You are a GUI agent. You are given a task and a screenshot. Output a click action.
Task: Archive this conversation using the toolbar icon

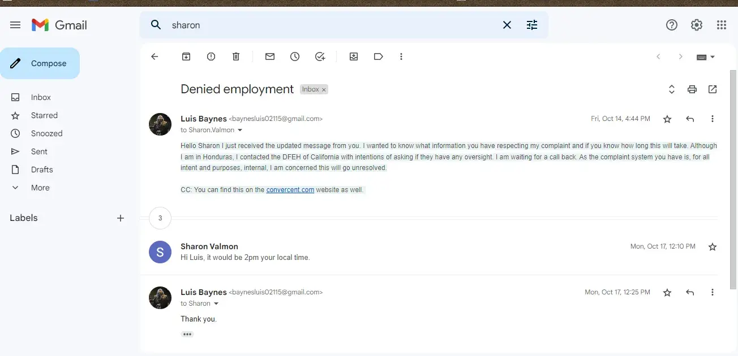pos(186,57)
